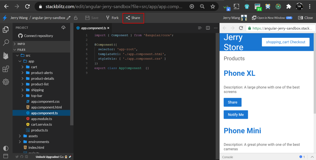Split the editor with the split-view icon
Viewport: 316px width, 160px height.
point(208,28)
